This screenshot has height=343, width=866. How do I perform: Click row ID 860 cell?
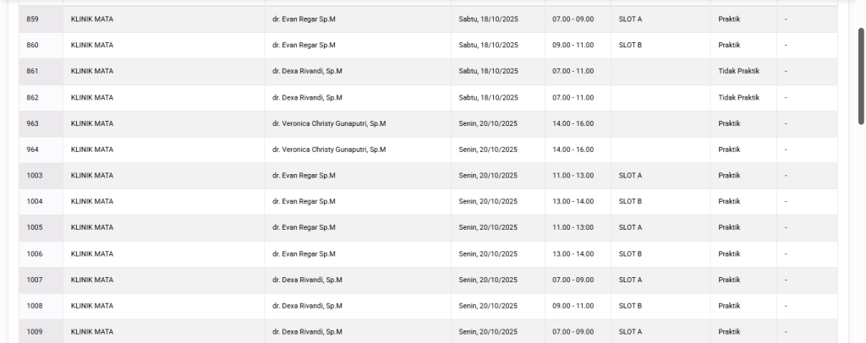(33, 45)
